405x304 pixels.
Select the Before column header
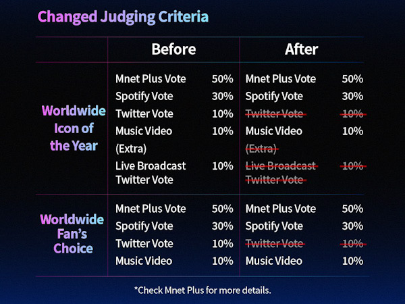[x=174, y=49]
